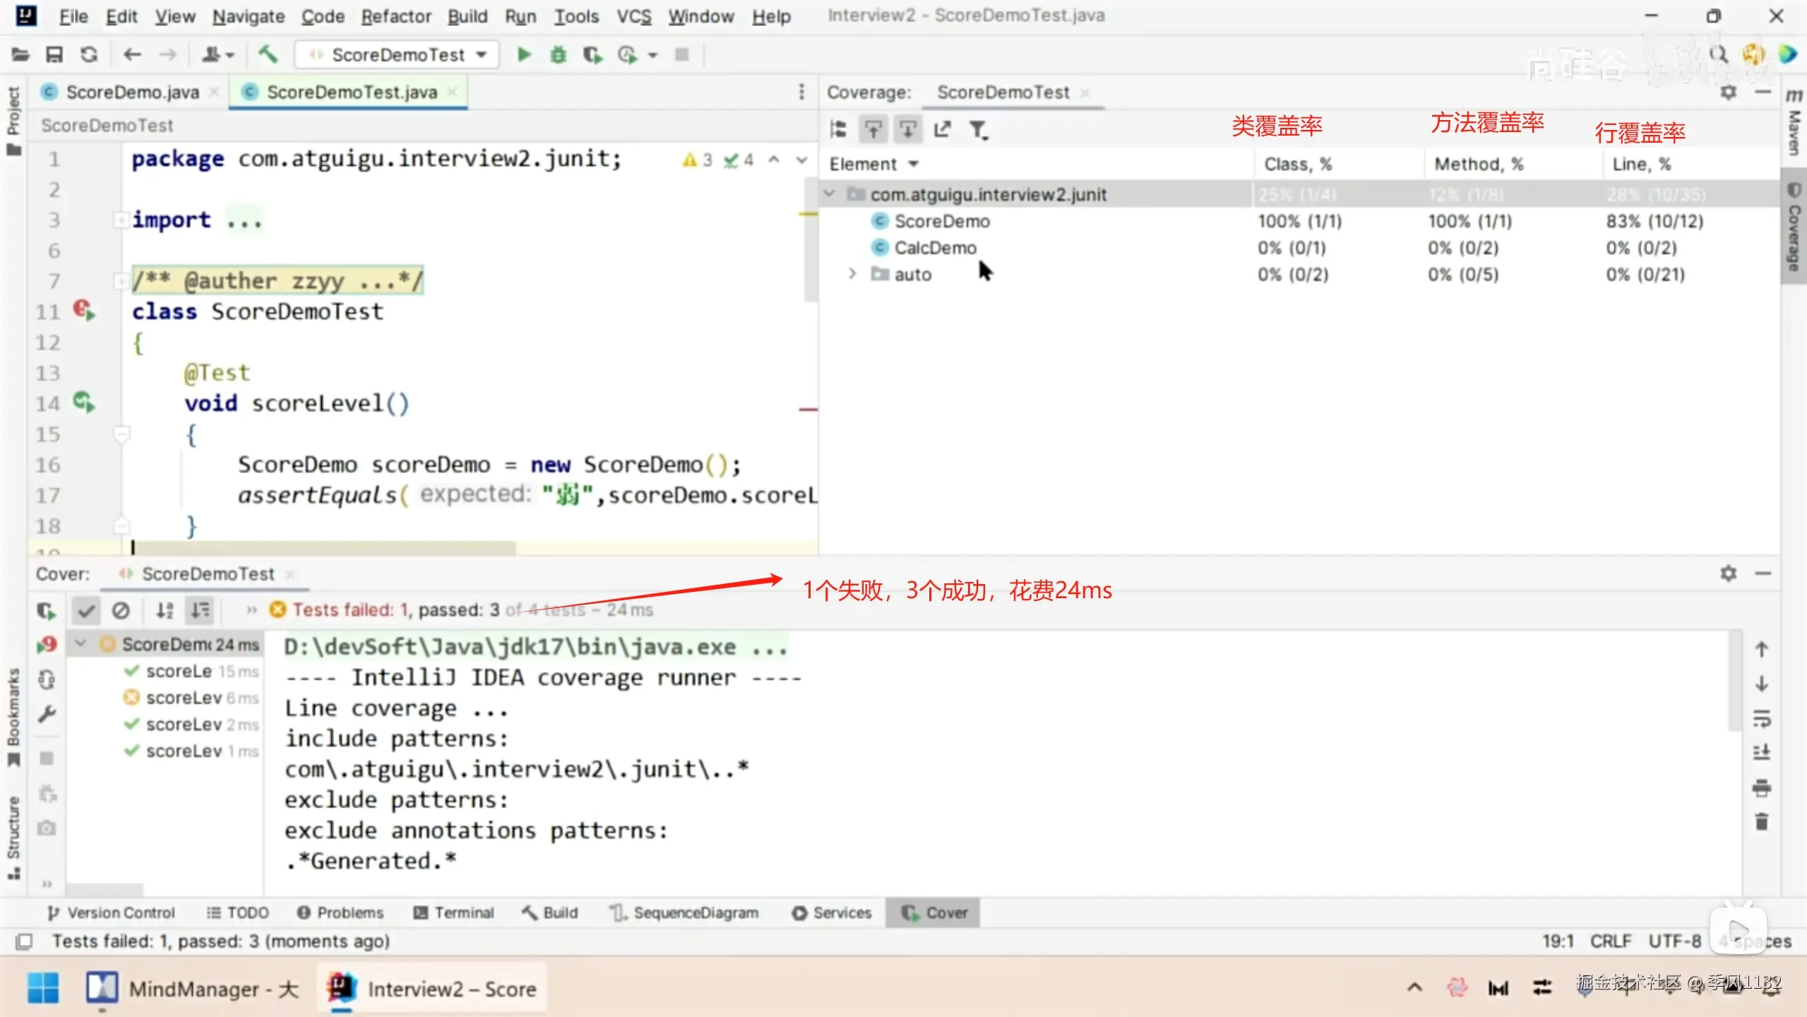This screenshot has height=1017, width=1807.
Task: Run ScoreDemoTest with coverage from the toolbar
Action: (x=592, y=54)
